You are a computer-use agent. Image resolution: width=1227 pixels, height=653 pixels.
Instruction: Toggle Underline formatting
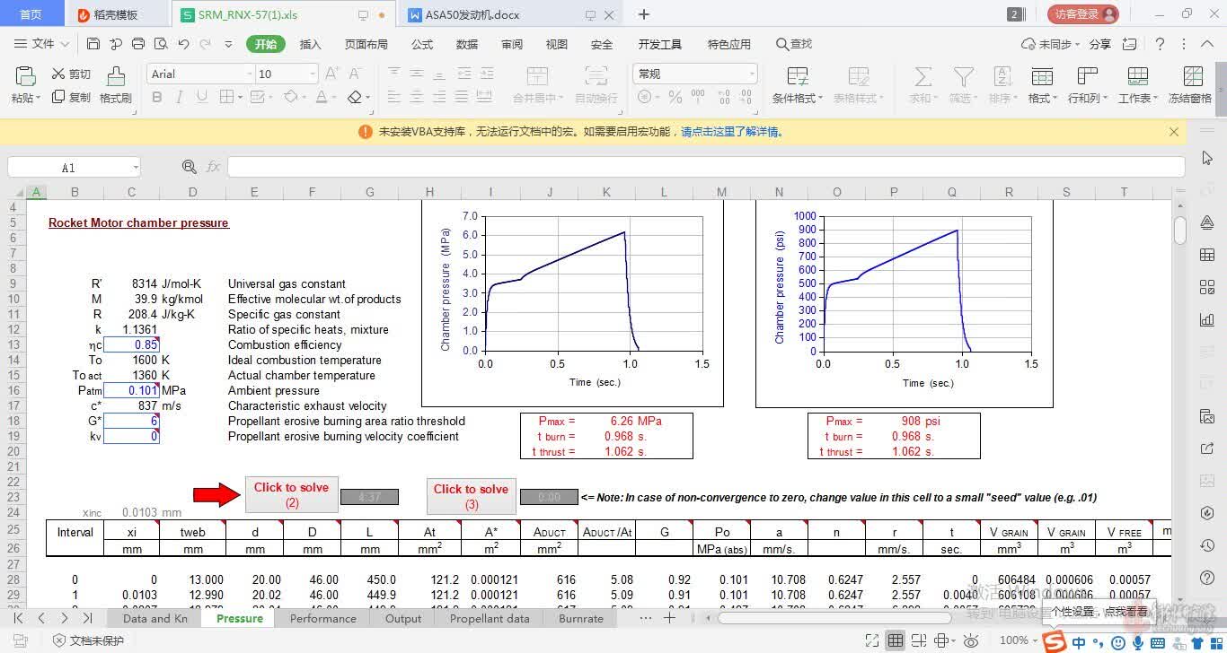click(x=202, y=98)
